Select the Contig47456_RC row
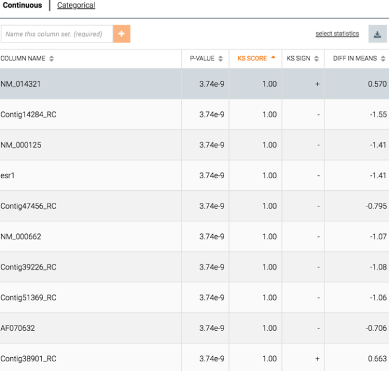Screen dimensions: 389x371 [x=195, y=206]
